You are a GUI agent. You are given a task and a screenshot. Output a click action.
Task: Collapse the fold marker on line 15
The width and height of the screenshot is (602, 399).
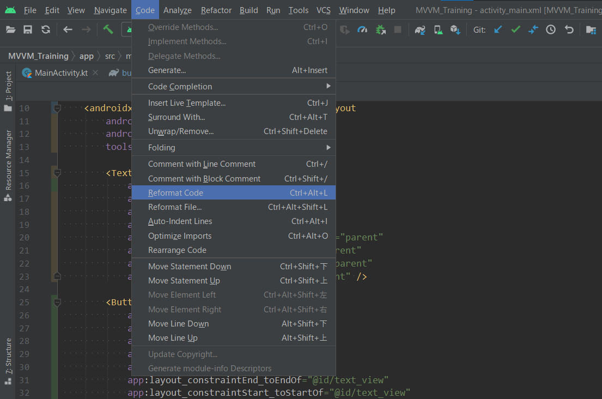[x=57, y=173]
